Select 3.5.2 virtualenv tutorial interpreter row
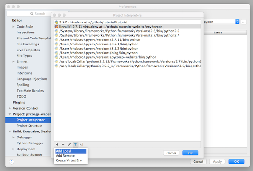Screen dimensions: 253x171 click(x=127, y=22)
